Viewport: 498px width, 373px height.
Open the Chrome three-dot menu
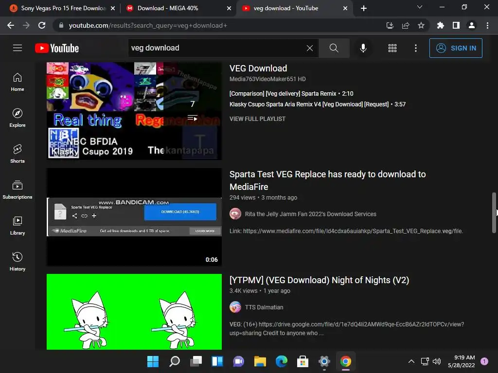(487, 25)
